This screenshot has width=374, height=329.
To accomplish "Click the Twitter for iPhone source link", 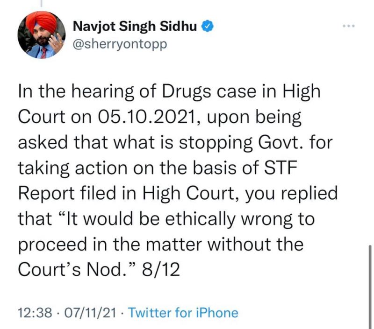I will [x=183, y=312].
